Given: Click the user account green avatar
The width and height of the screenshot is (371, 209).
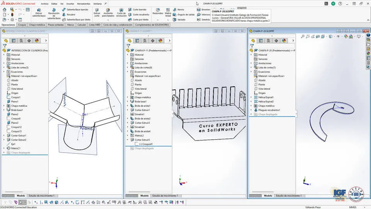Looking at the screenshot, I should [x=333, y=3].
